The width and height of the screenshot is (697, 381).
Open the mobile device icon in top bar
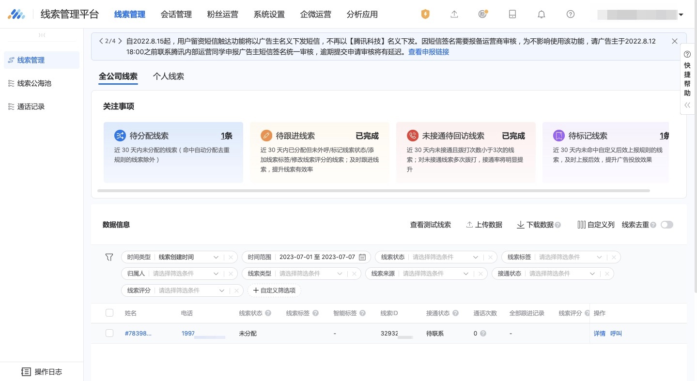[512, 14]
